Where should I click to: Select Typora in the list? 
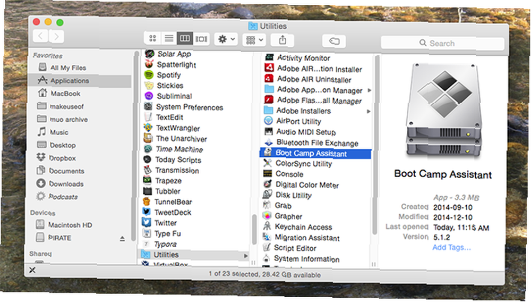[x=165, y=244]
